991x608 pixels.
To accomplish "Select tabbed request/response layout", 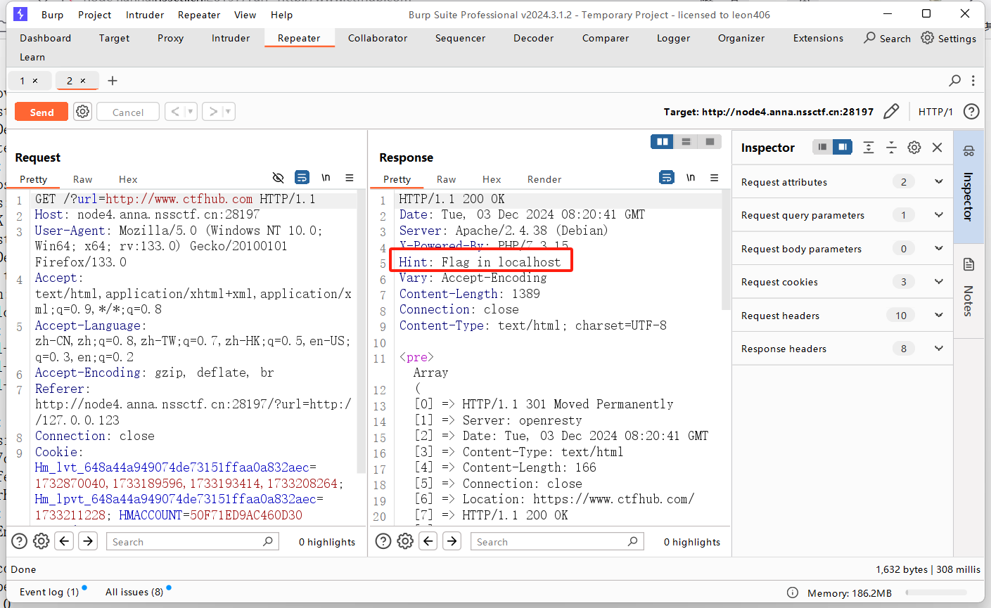I will [x=710, y=142].
